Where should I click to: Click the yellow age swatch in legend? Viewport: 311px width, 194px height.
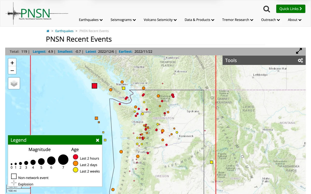click(x=76, y=170)
